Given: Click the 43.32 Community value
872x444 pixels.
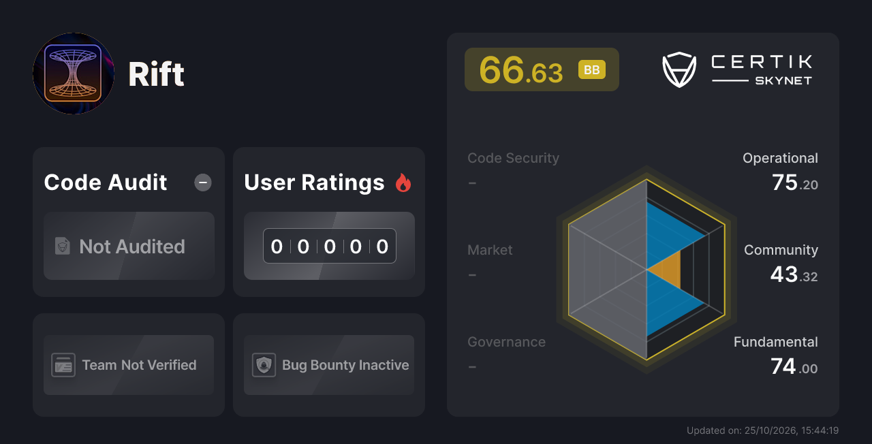Looking at the screenshot, I should (794, 274).
